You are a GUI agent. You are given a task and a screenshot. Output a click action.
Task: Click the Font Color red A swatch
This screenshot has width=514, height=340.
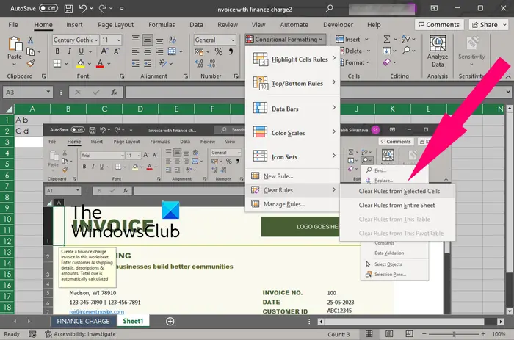[x=101, y=63]
